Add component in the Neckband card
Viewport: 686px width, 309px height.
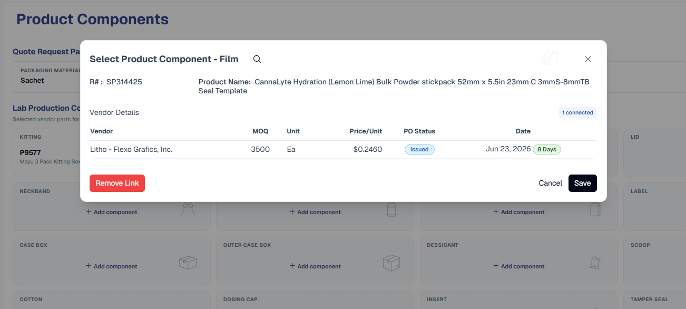coord(112,212)
